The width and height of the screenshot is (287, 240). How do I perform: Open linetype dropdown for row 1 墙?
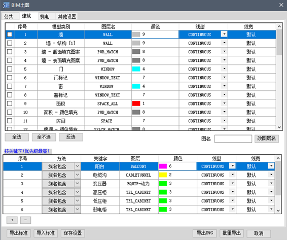coord(224,34)
